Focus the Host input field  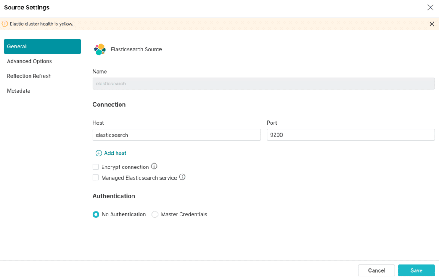[176, 135]
